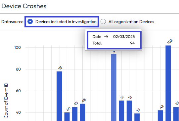Click the bar labeled 48
The width and height of the screenshot is (179, 121).
(x=82, y=112)
